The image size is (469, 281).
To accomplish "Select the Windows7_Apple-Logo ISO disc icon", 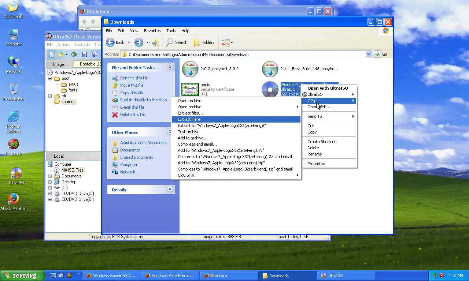I will click(270, 90).
